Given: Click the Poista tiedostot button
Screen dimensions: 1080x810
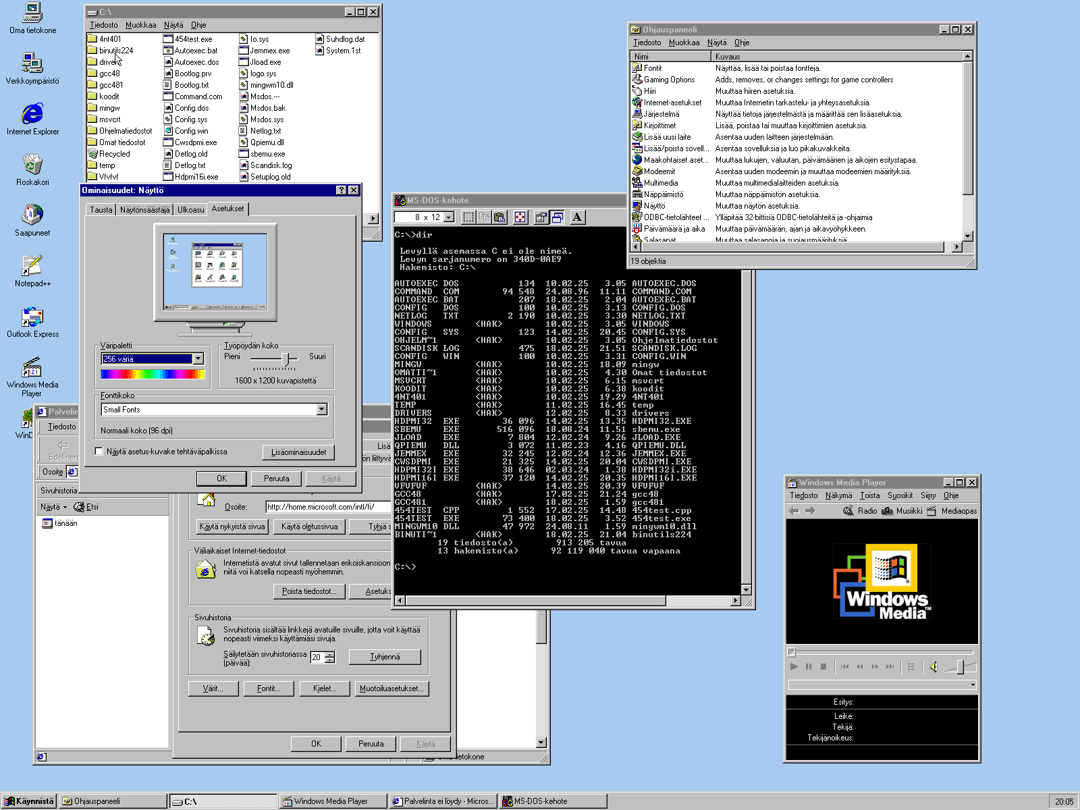Looking at the screenshot, I should [310, 591].
